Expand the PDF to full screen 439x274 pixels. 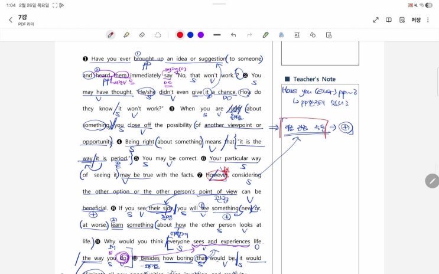coord(376,19)
